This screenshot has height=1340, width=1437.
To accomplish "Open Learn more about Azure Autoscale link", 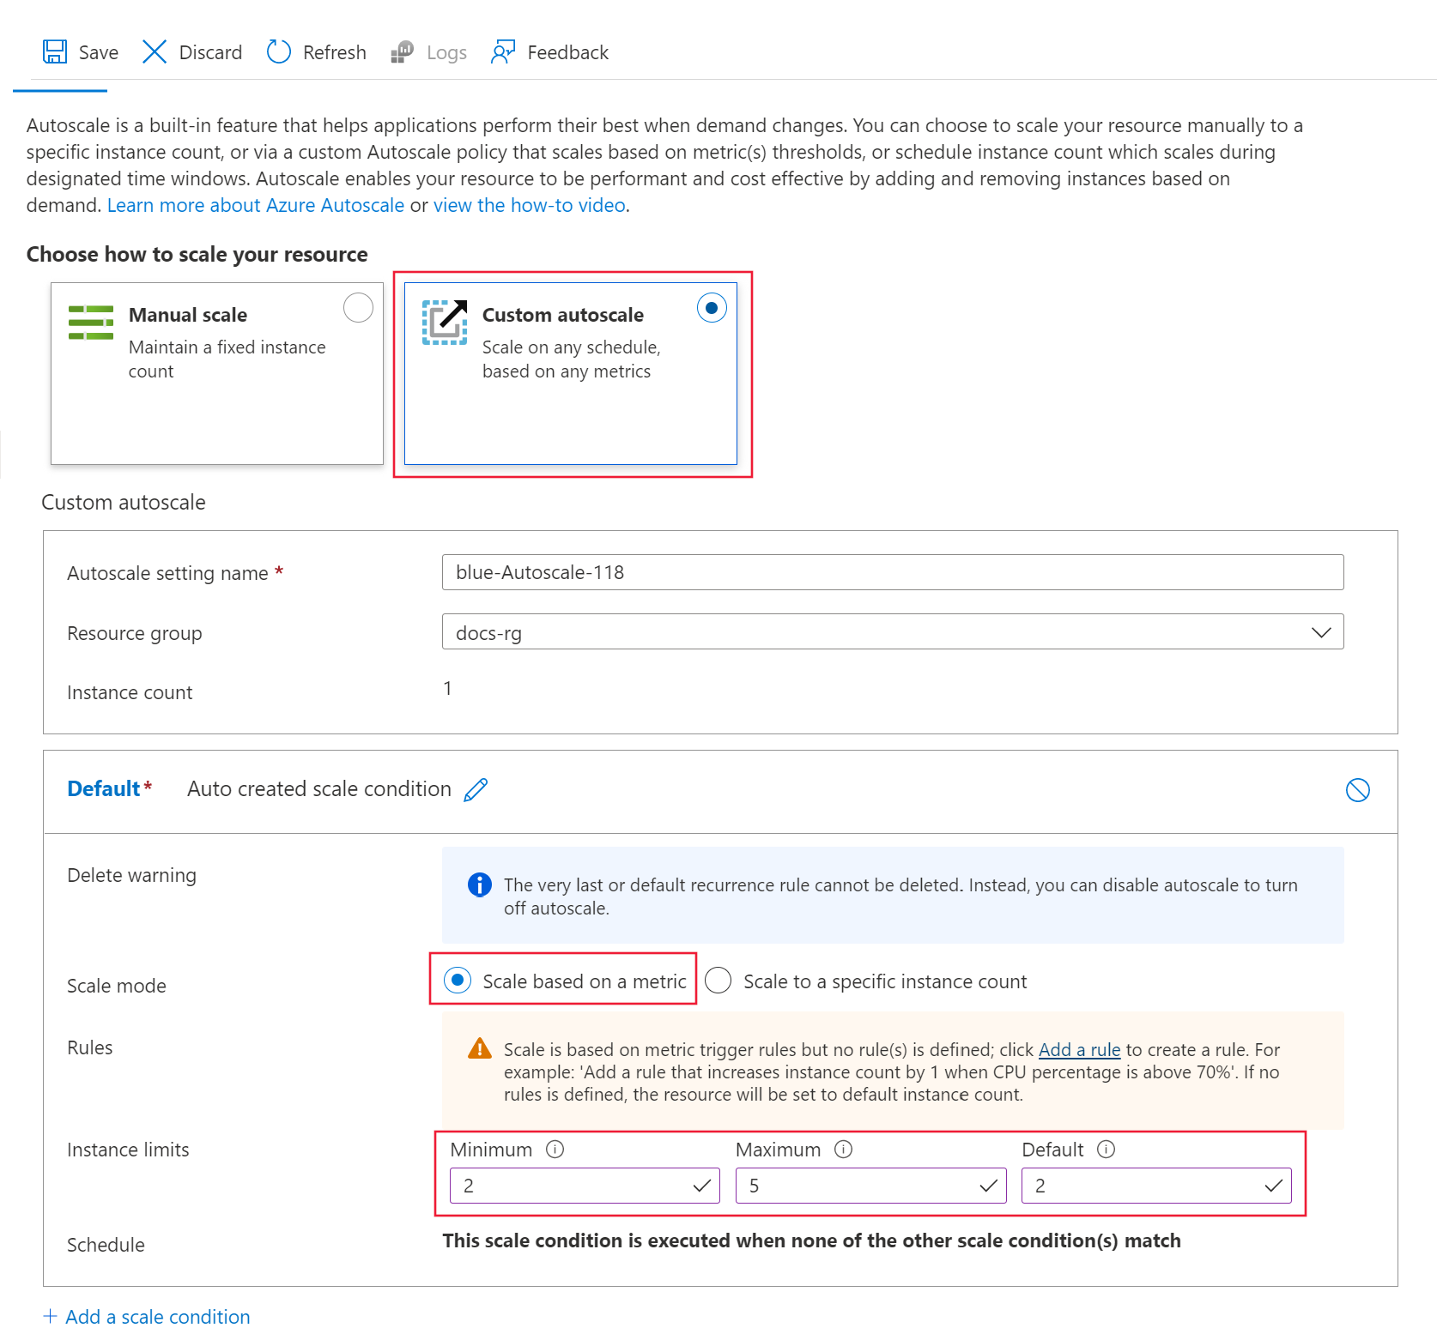I will pyautogui.click(x=256, y=206).
